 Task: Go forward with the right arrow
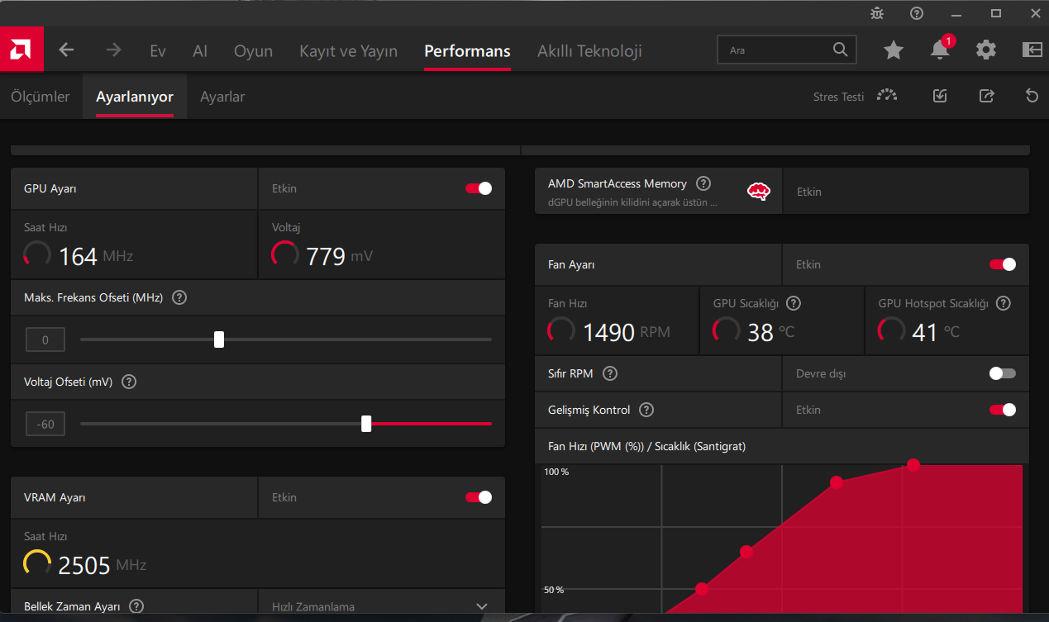coord(113,50)
